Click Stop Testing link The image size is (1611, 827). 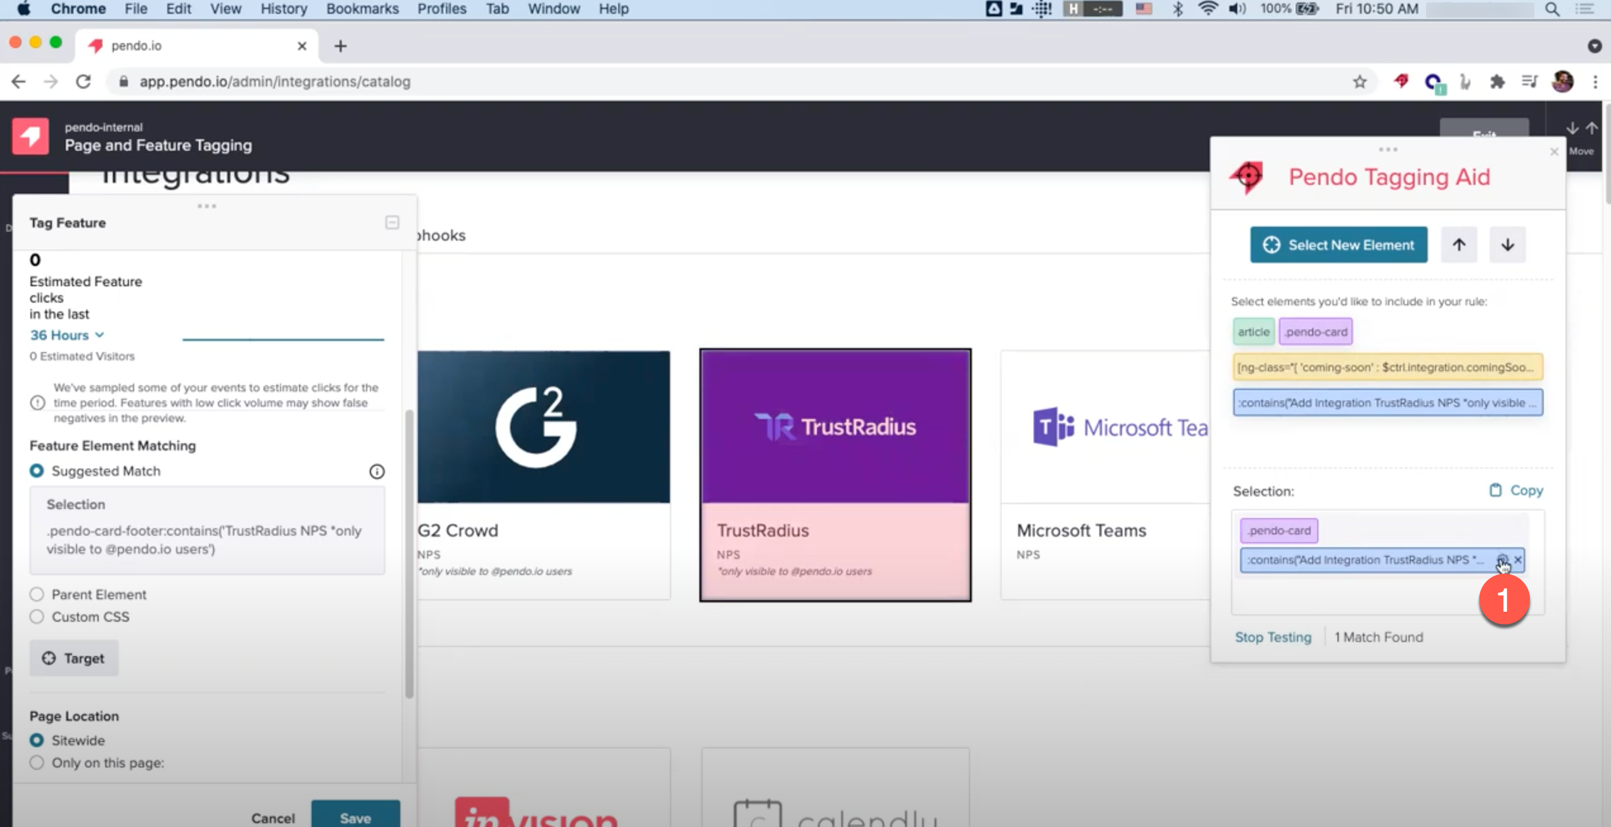(1273, 637)
